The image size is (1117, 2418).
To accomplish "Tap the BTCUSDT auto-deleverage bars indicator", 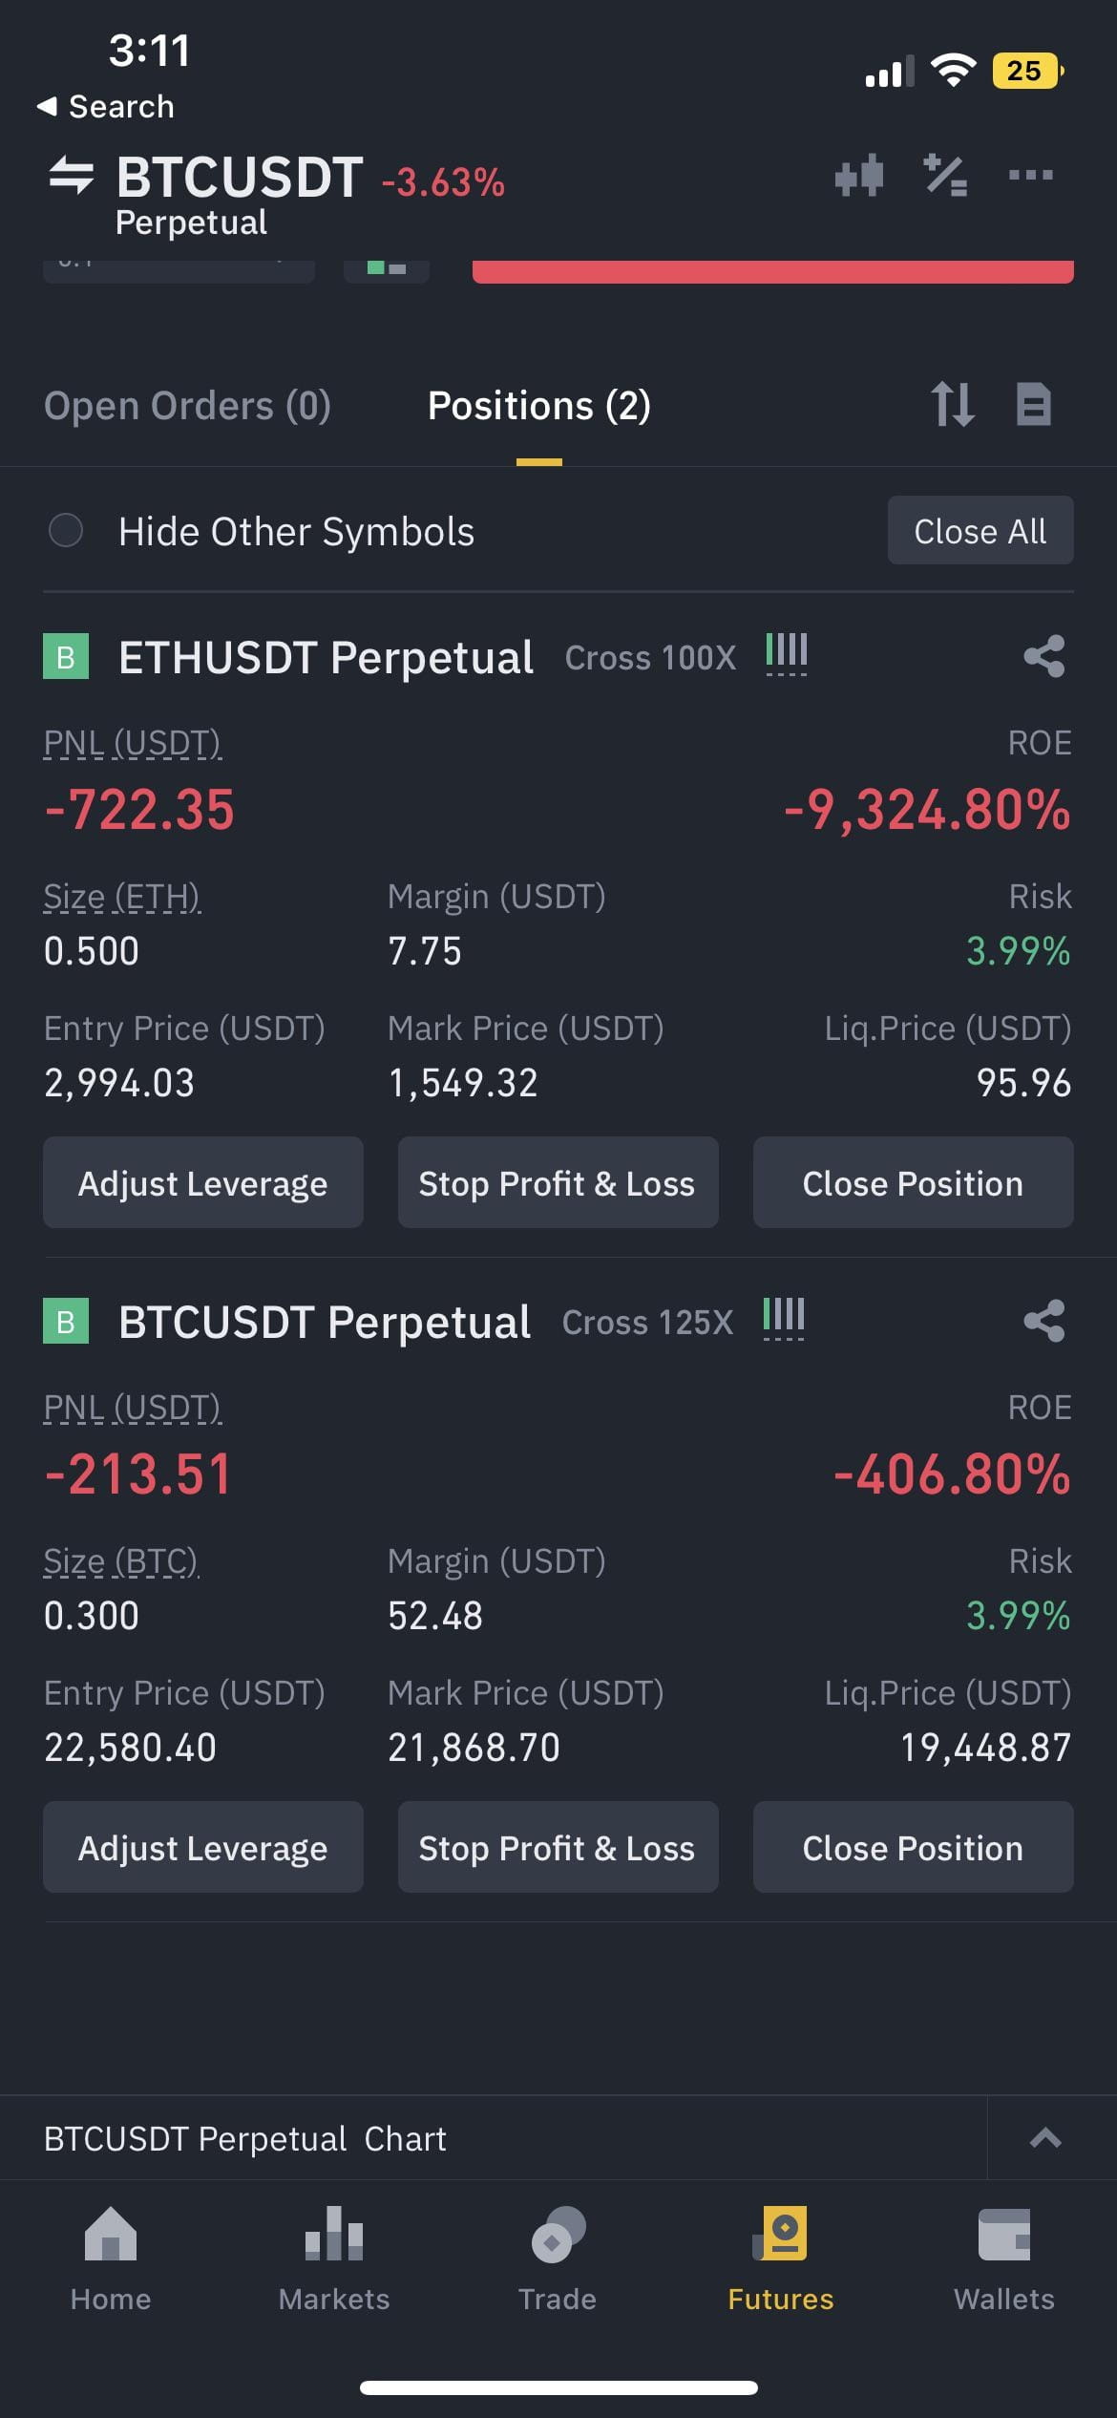I will pyautogui.click(x=784, y=1319).
